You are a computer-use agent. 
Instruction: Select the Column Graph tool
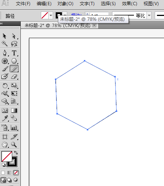point(14,127)
